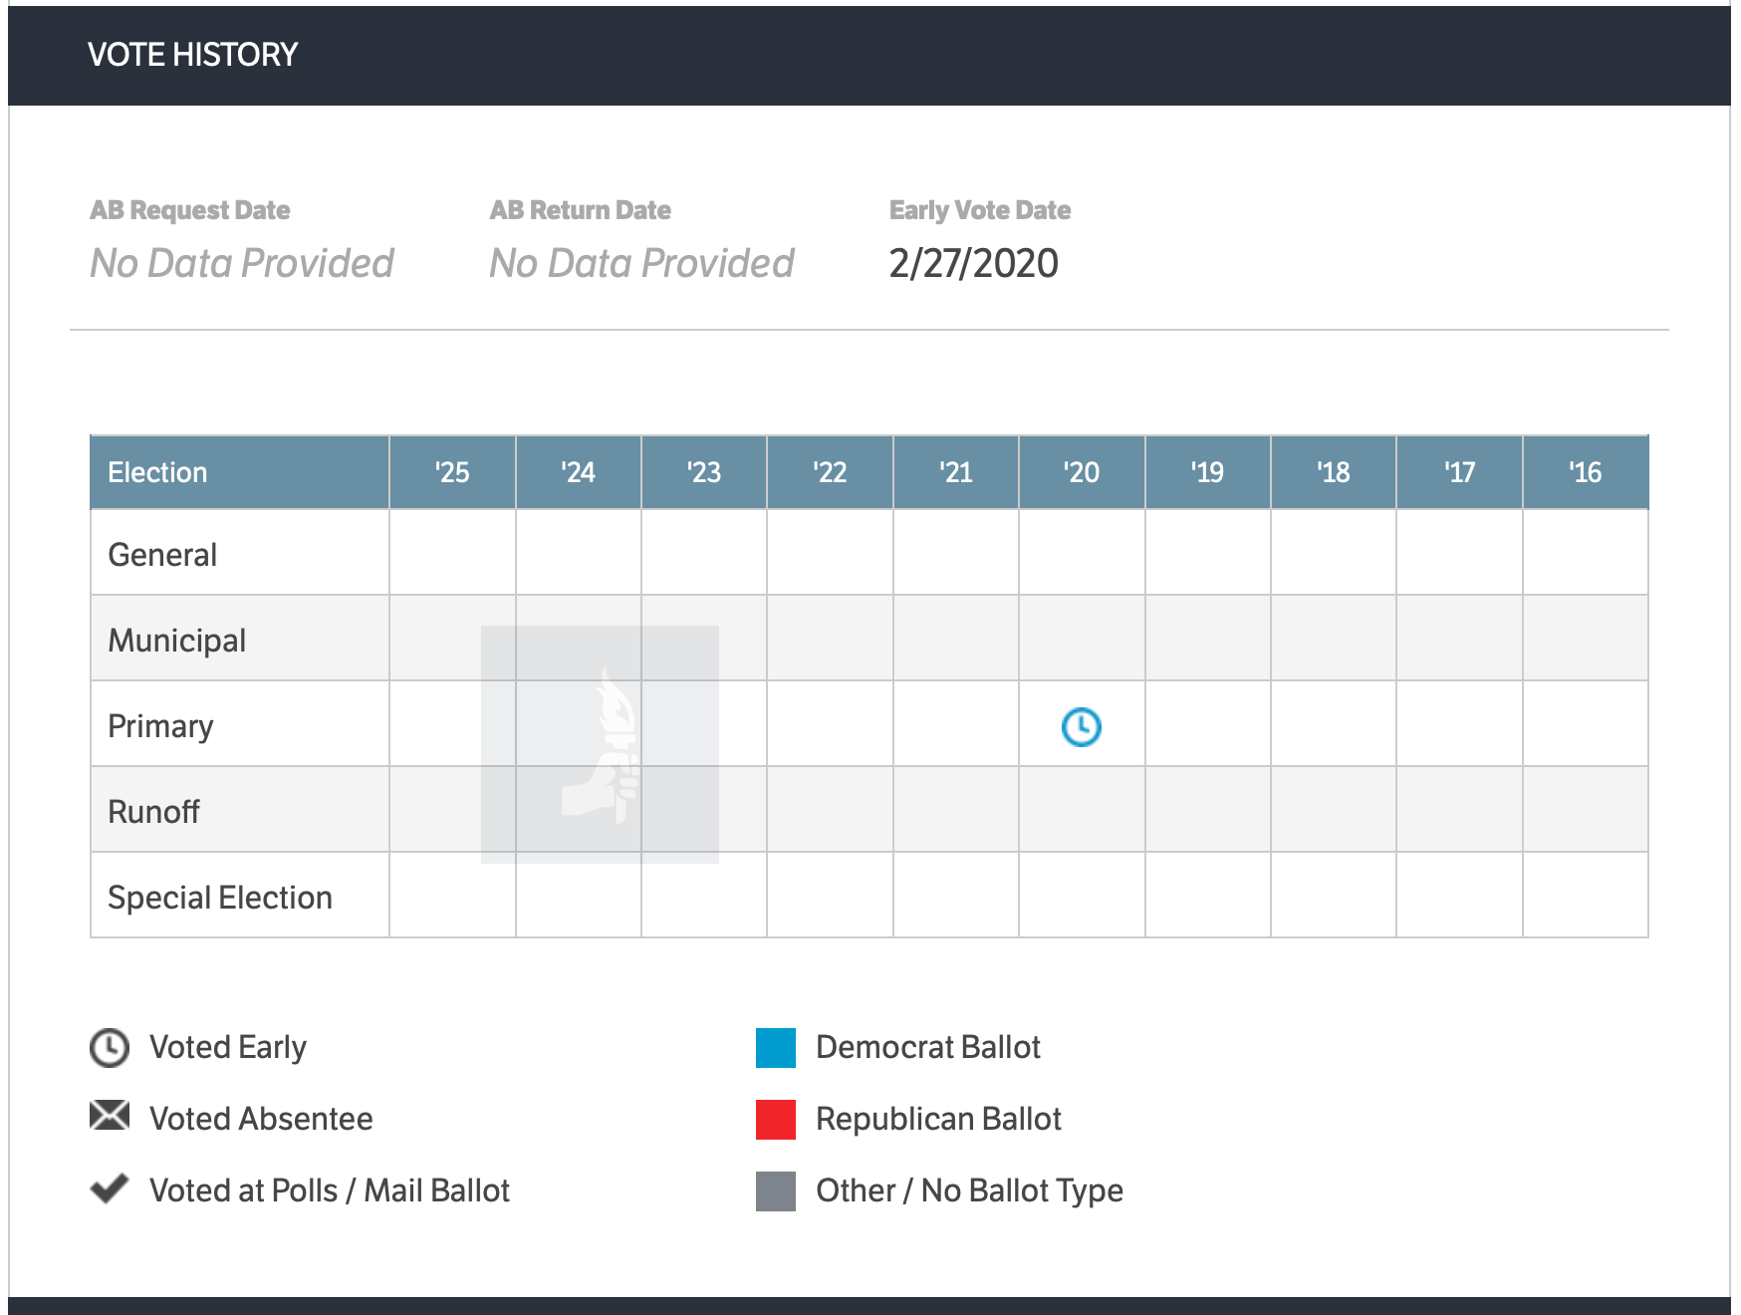The height and width of the screenshot is (1315, 1741).
Task: Click the Special Election row label
Action: (x=220, y=898)
